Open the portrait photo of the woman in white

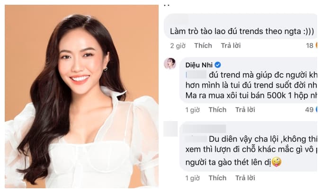(82, 96)
